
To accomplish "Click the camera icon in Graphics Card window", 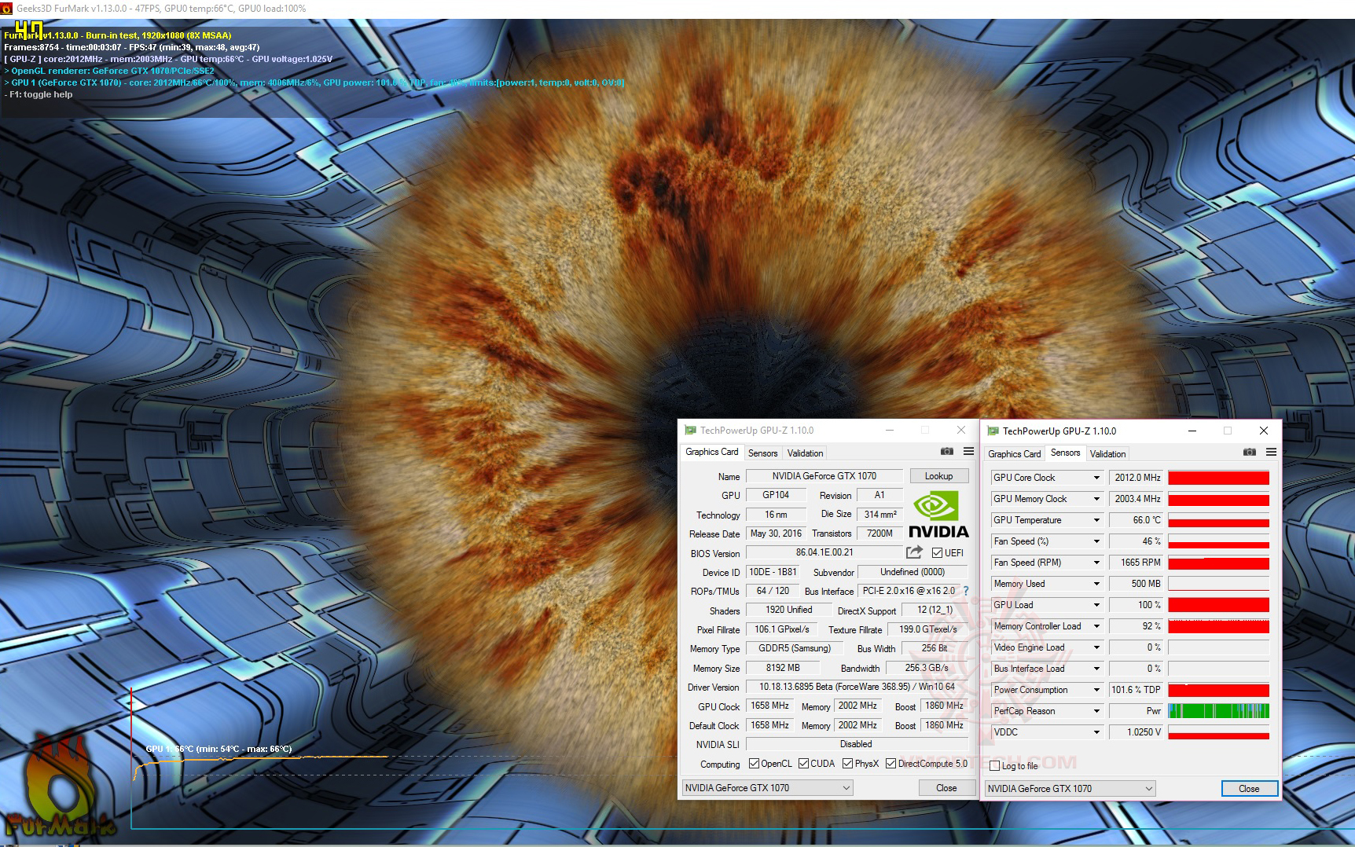I will click(947, 452).
